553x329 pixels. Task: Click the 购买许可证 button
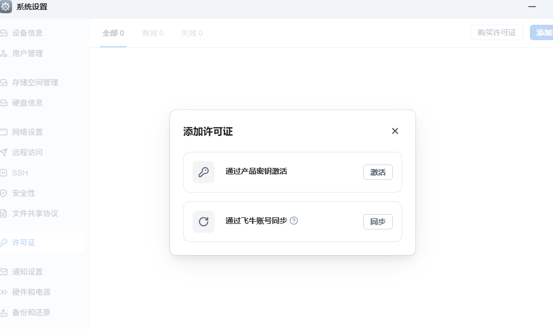(496, 32)
